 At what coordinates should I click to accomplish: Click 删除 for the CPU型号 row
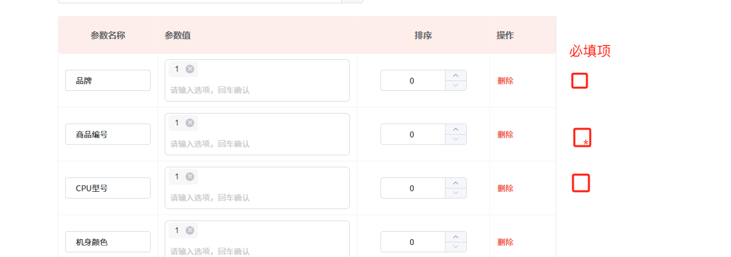pyautogui.click(x=505, y=189)
